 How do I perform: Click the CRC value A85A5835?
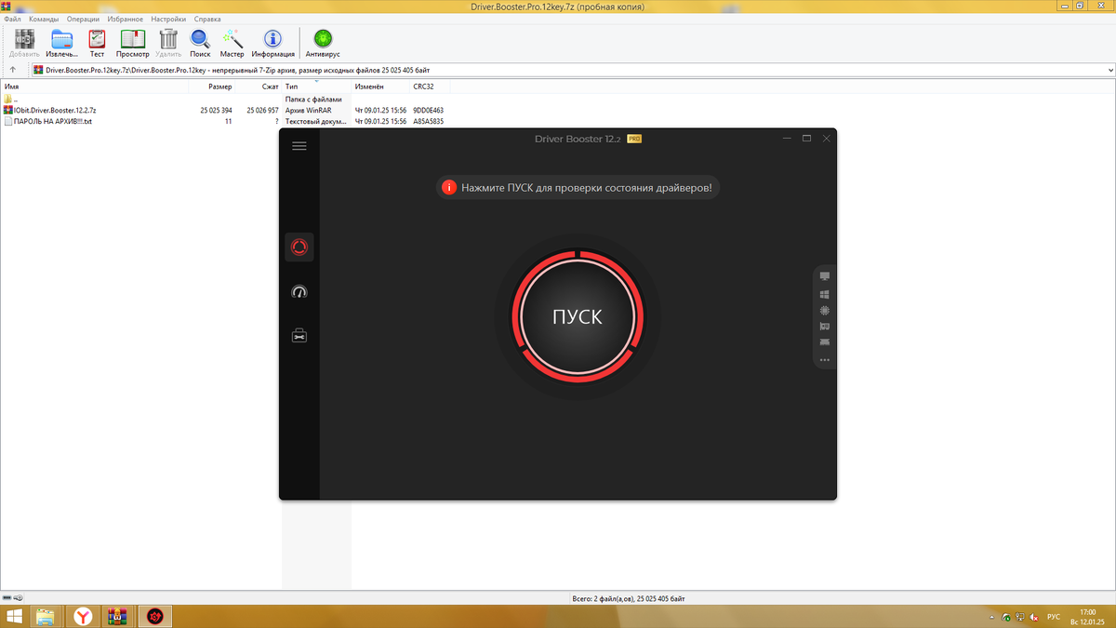click(429, 121)
